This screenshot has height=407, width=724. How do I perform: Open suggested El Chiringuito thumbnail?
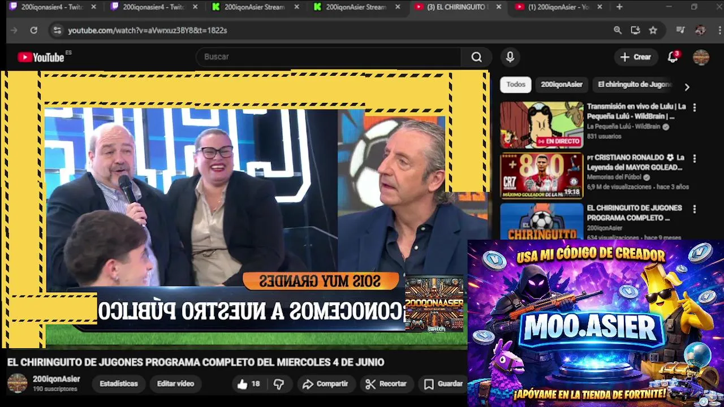pos(541,222)
